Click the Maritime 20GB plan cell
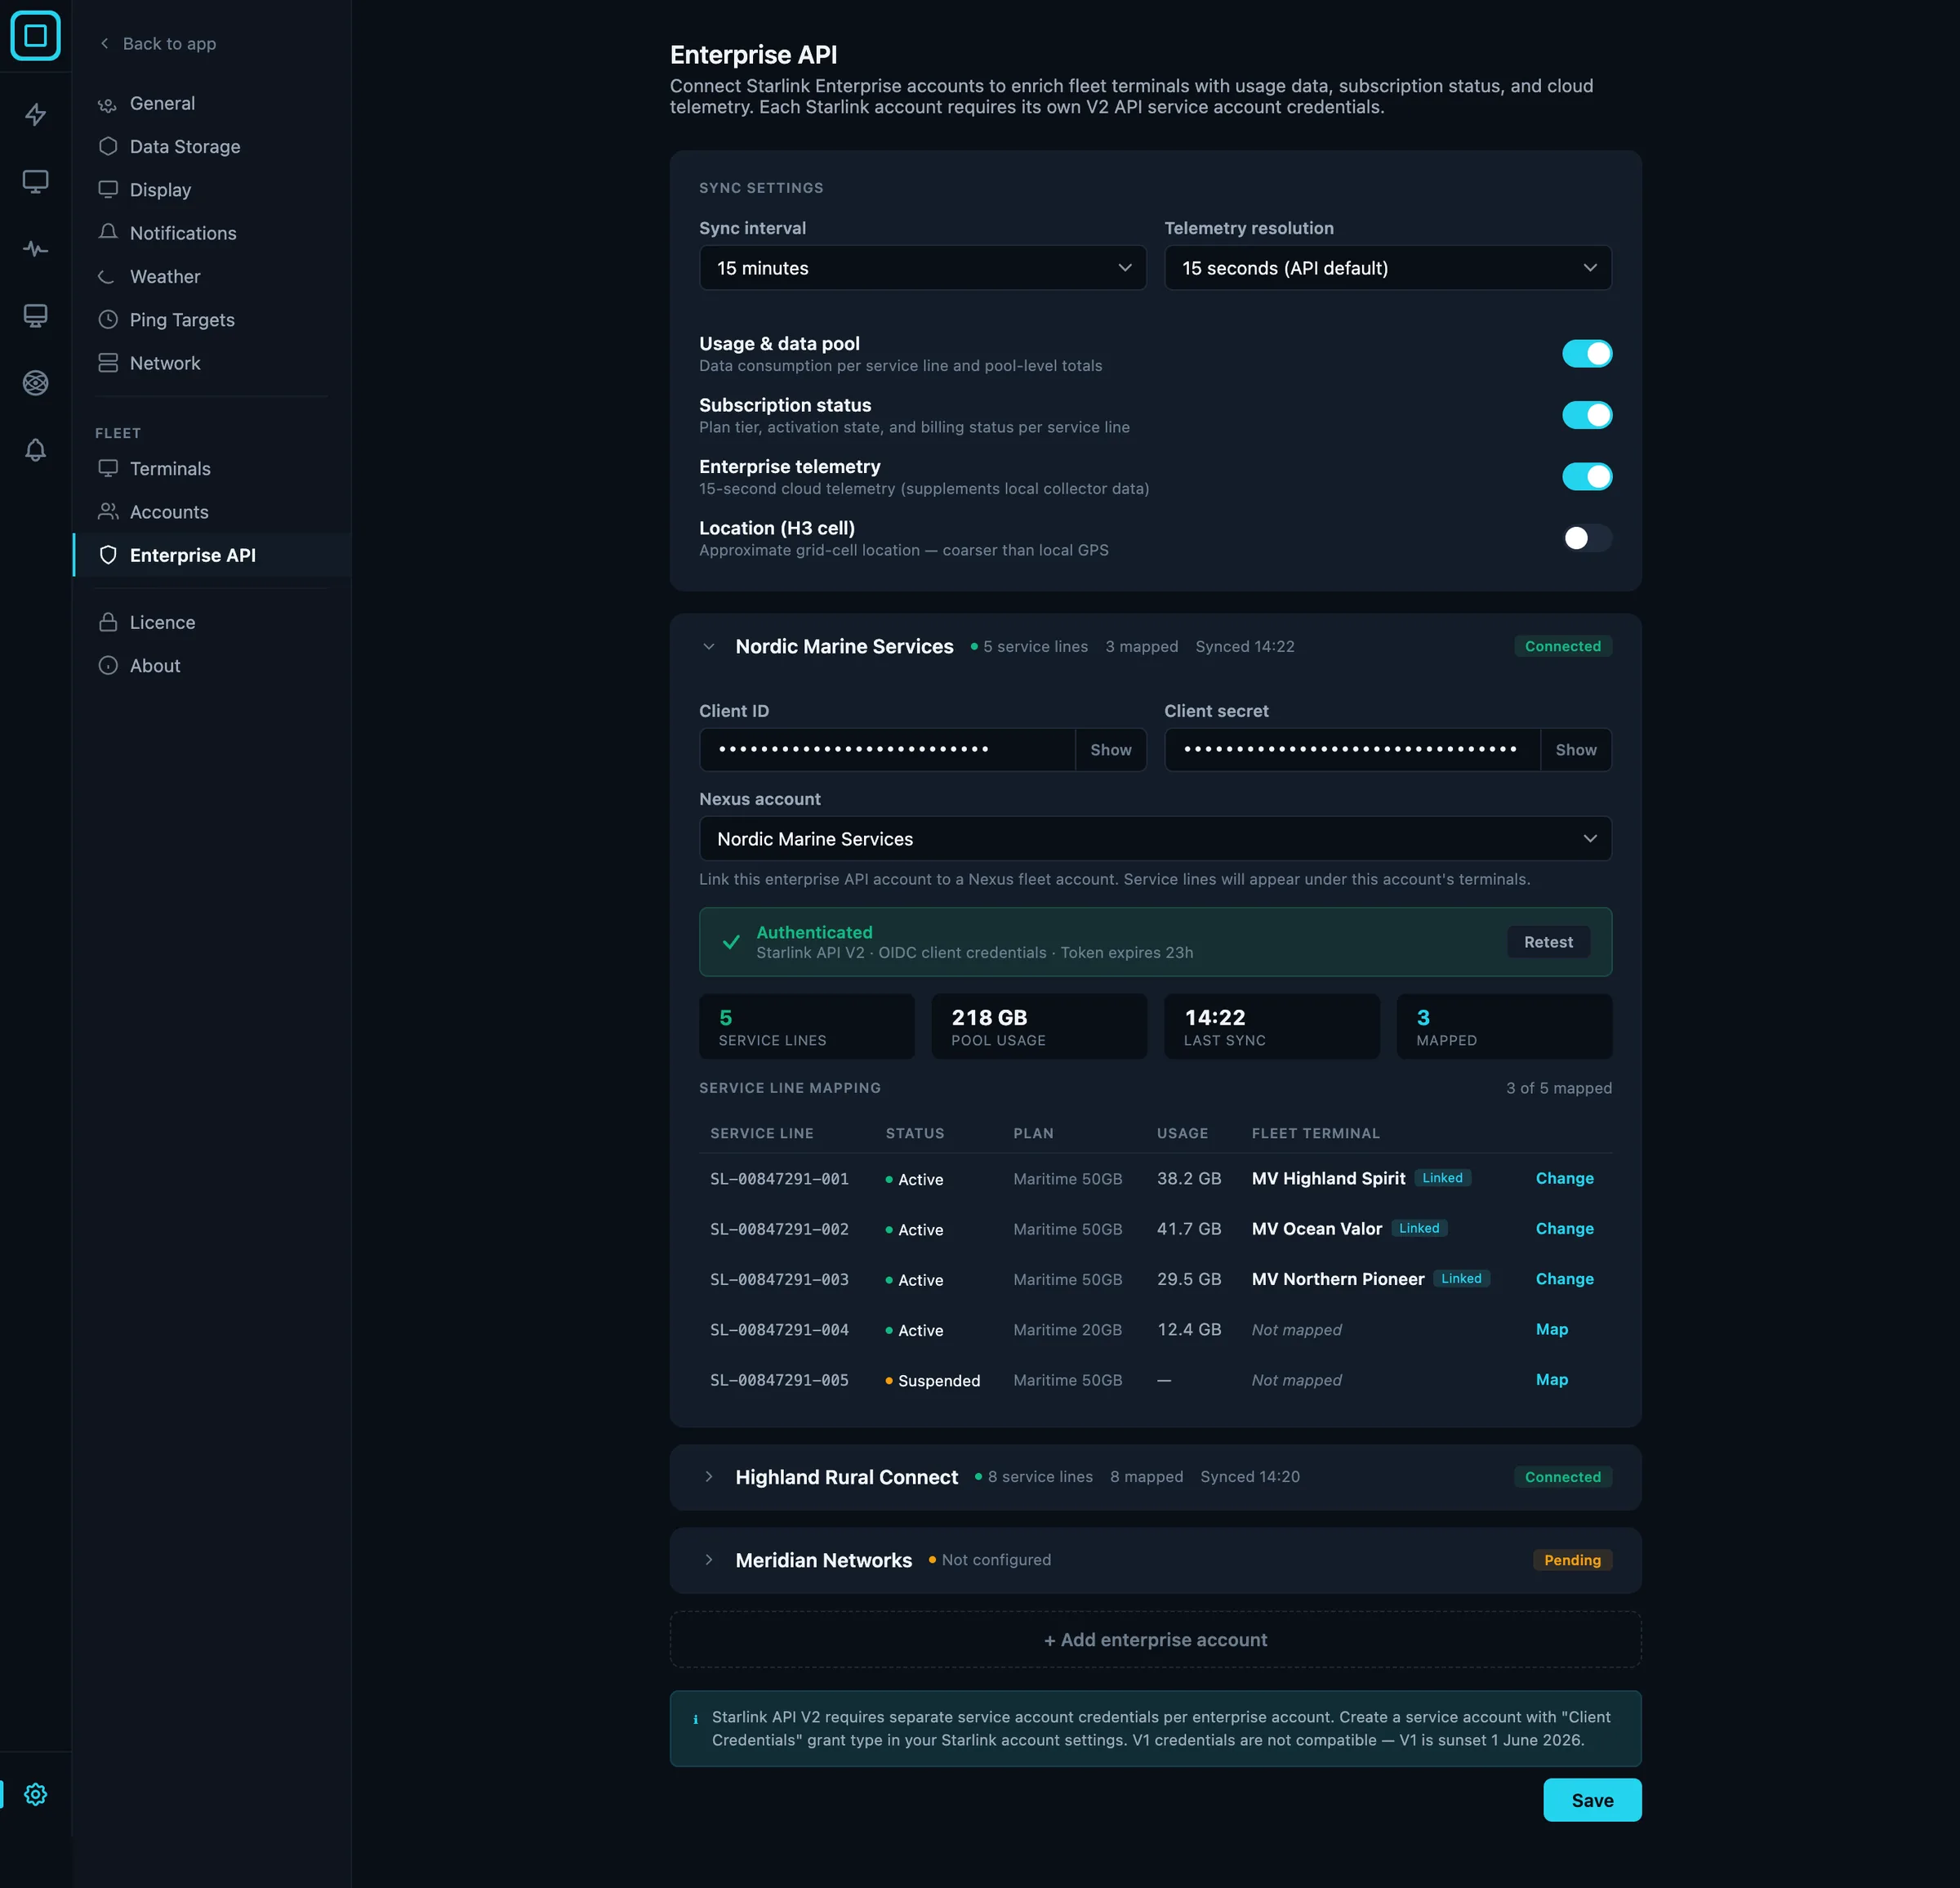Viewport: 1960px width, 1888px height. (x=1067, y=1330)
